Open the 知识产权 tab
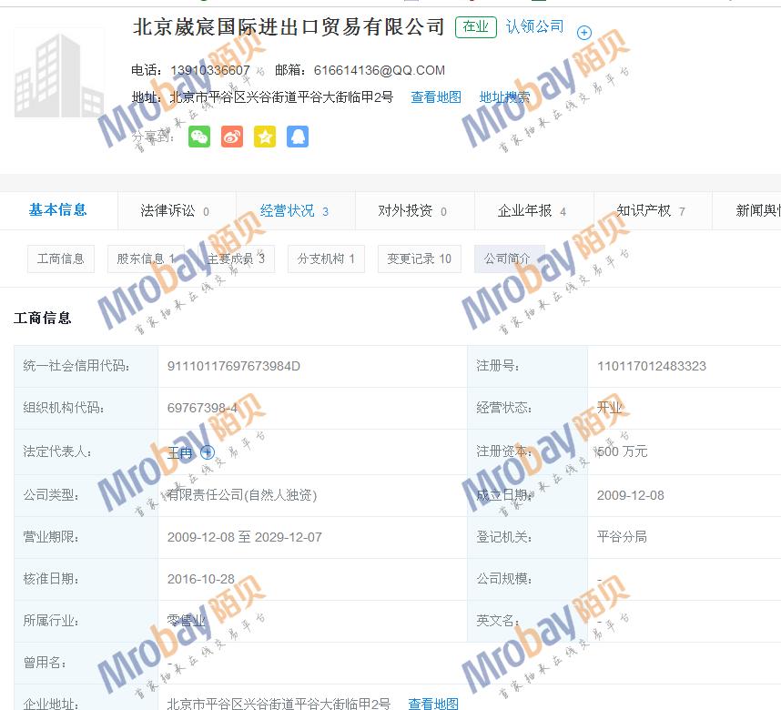Viewport: 781px width, 710px height. [651, 211]
